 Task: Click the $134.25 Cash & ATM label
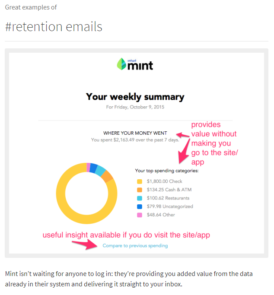[169, 190]
